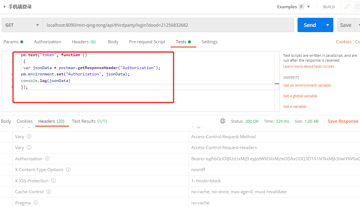Switch to the Pre-request Script tab
Screen dimensions: 360x207
[147, 42]
